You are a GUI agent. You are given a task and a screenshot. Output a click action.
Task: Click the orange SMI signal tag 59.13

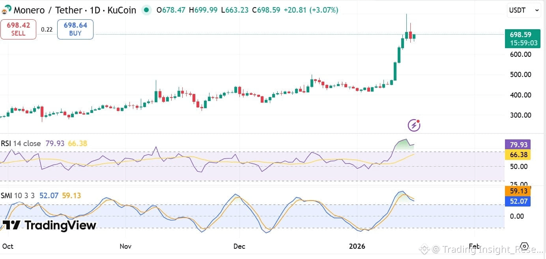click(518, 192)
